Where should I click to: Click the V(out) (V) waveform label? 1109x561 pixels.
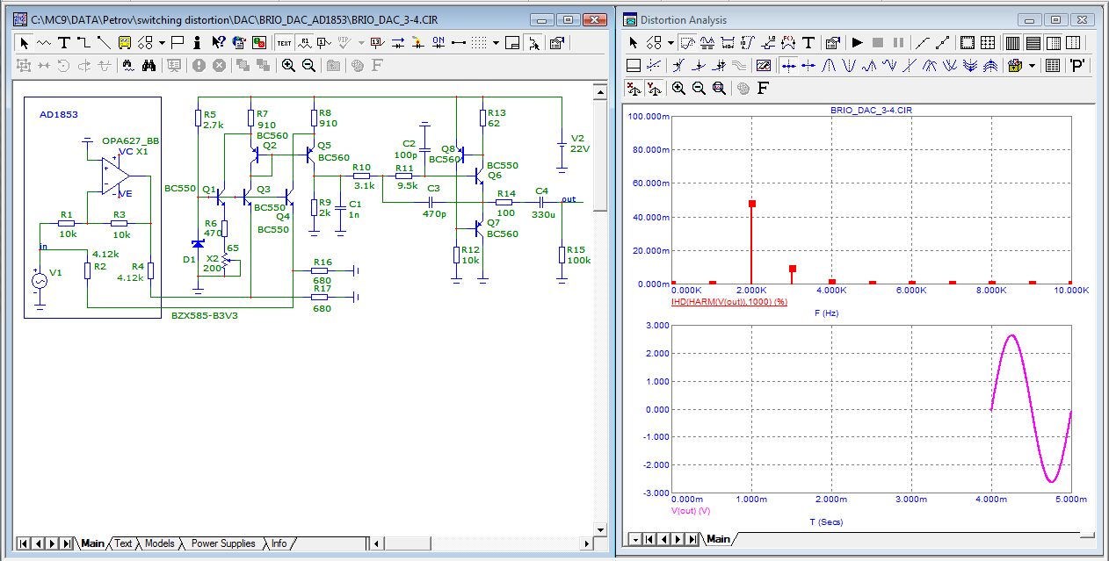690,510
